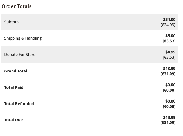183x136 pixels.
Task: Click the Order Totals heading
Action: pos(17,6)
